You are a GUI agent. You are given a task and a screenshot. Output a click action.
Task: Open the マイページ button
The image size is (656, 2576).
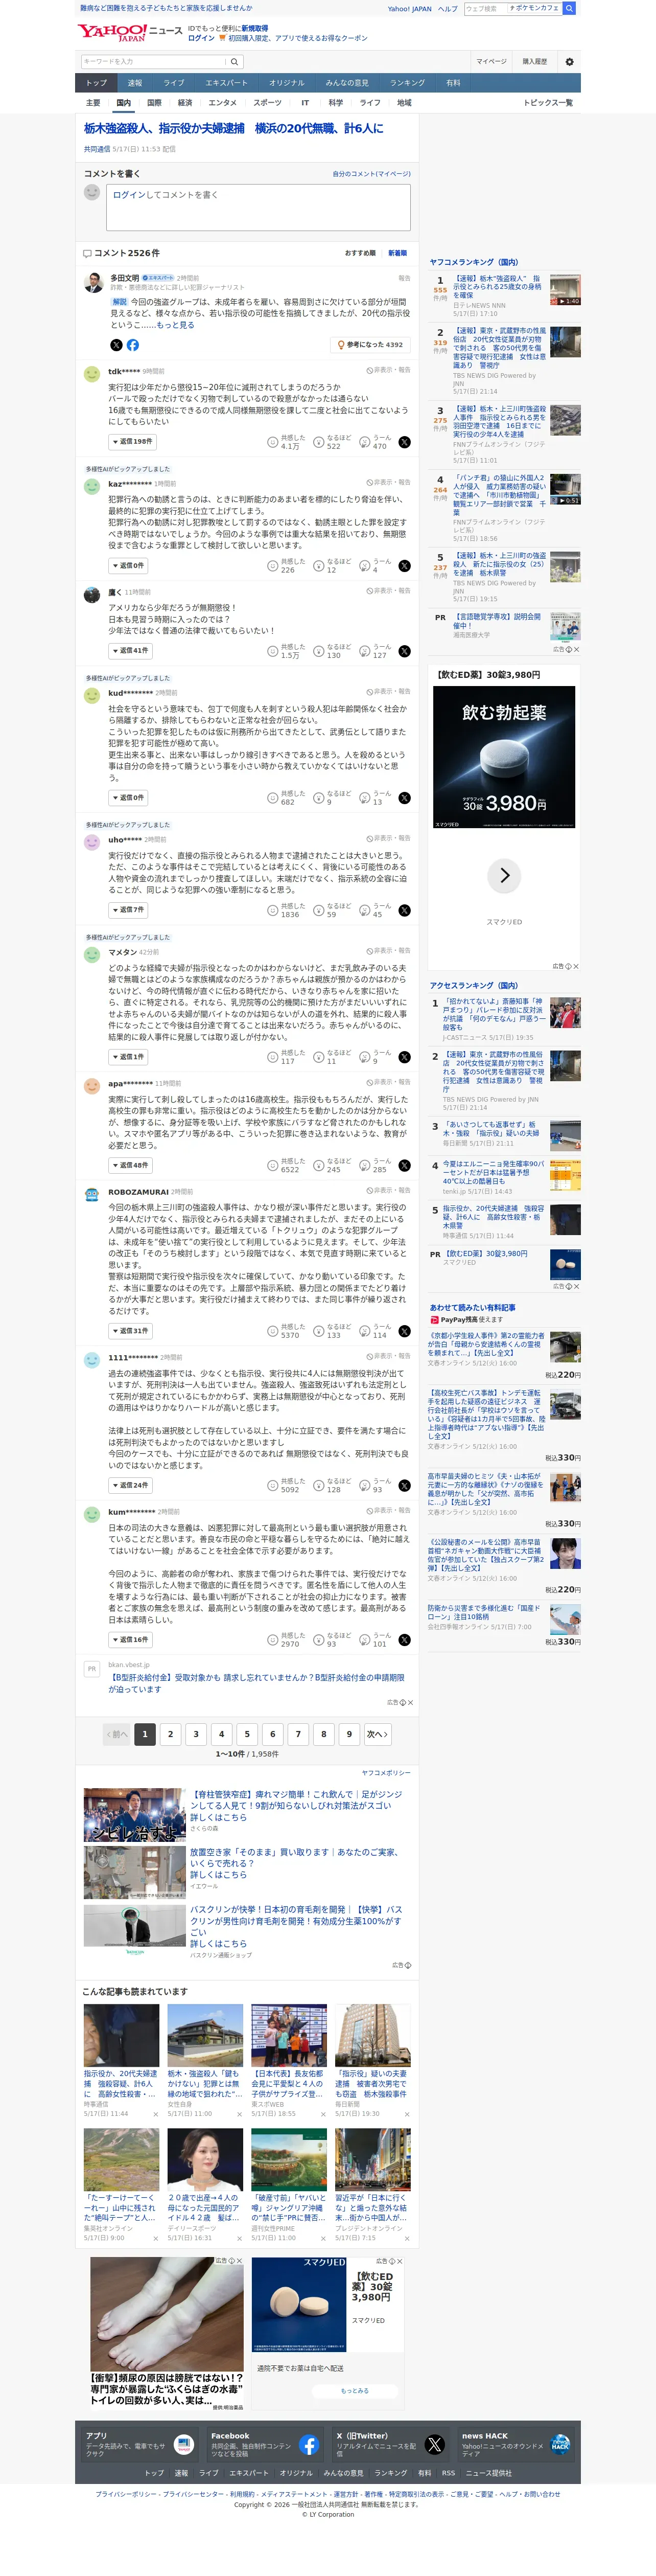point(491,62)
